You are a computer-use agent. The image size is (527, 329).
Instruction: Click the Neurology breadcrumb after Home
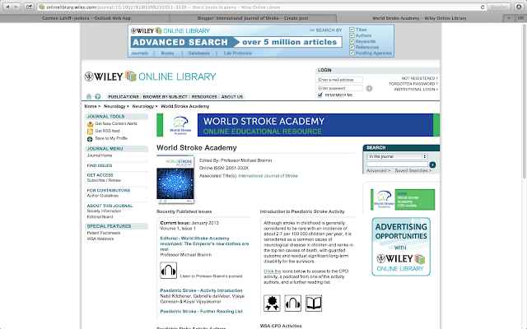click(114, 106)
